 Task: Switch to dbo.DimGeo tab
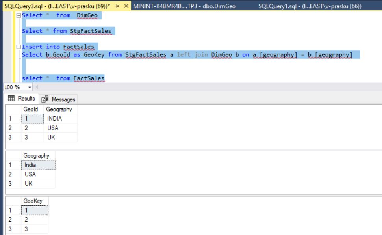click(184, 6)
